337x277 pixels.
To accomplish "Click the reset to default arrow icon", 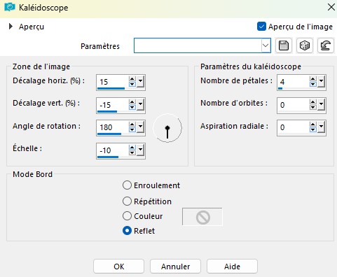I will point(326,45).
